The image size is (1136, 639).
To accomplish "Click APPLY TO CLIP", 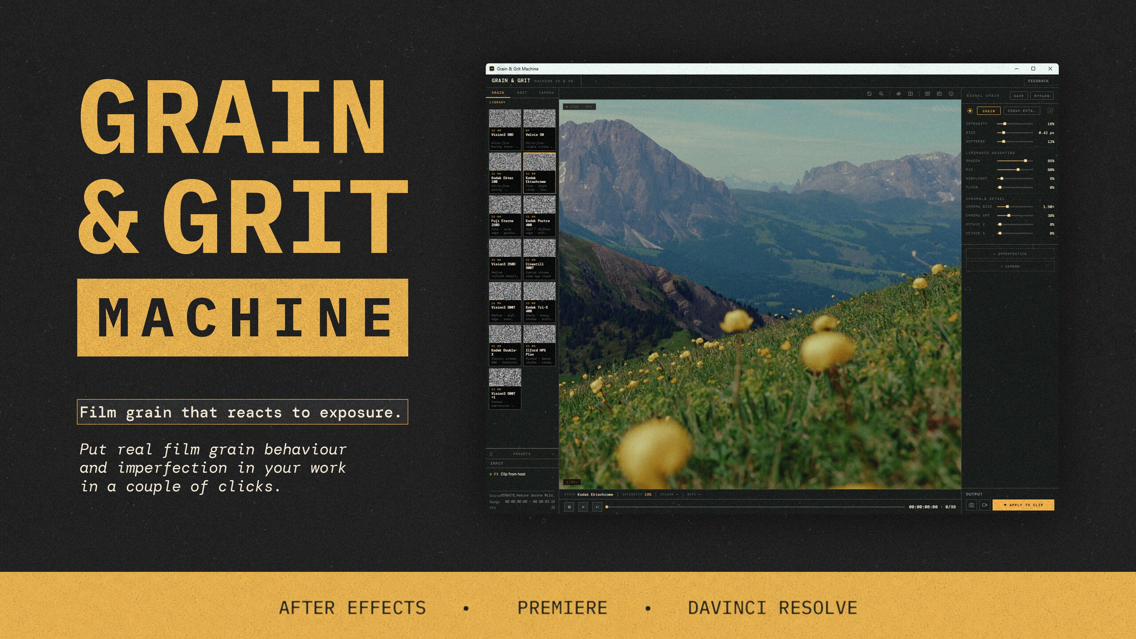I will 1023,505.
